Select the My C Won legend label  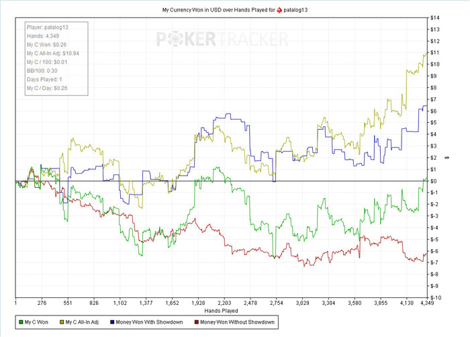(36, 322)
